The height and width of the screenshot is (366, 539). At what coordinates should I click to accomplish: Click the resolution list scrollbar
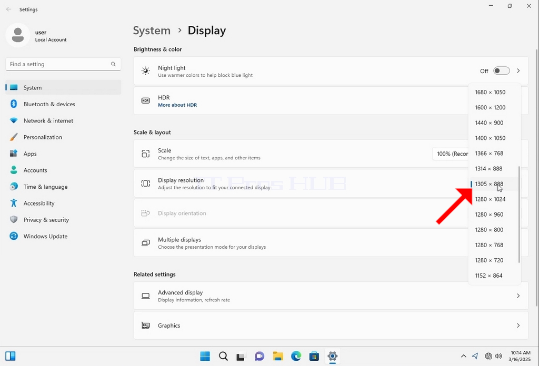tap(518, 215)
